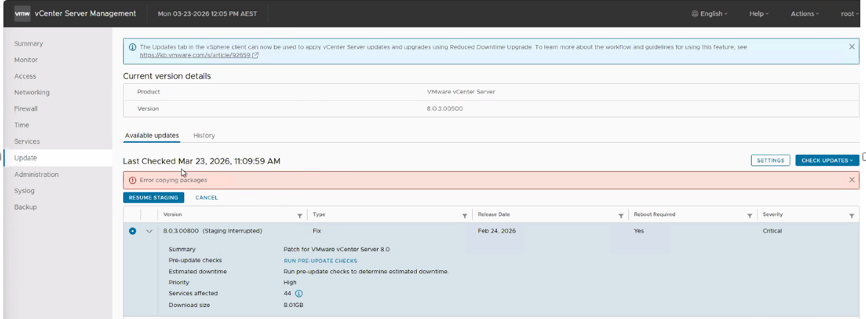Click the 'Error copying packages' message text
Image resolution: width=866 pixels, height=319 pixels.
173,180
